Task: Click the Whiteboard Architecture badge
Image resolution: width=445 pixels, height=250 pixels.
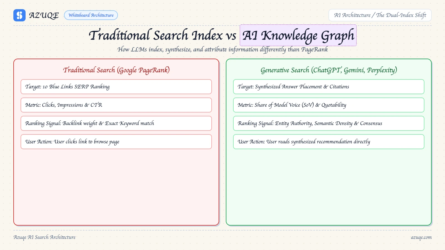Action: (91, 15)
